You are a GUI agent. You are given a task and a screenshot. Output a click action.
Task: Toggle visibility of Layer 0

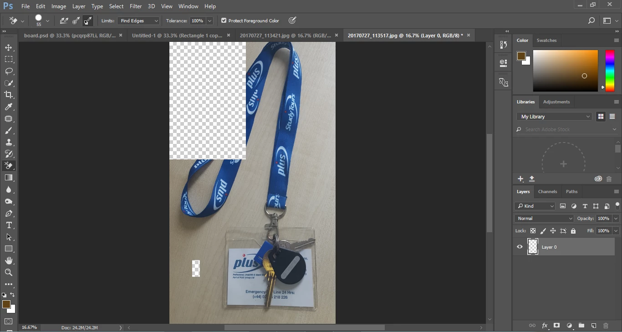pyautogui.click(x=520, y=247)
